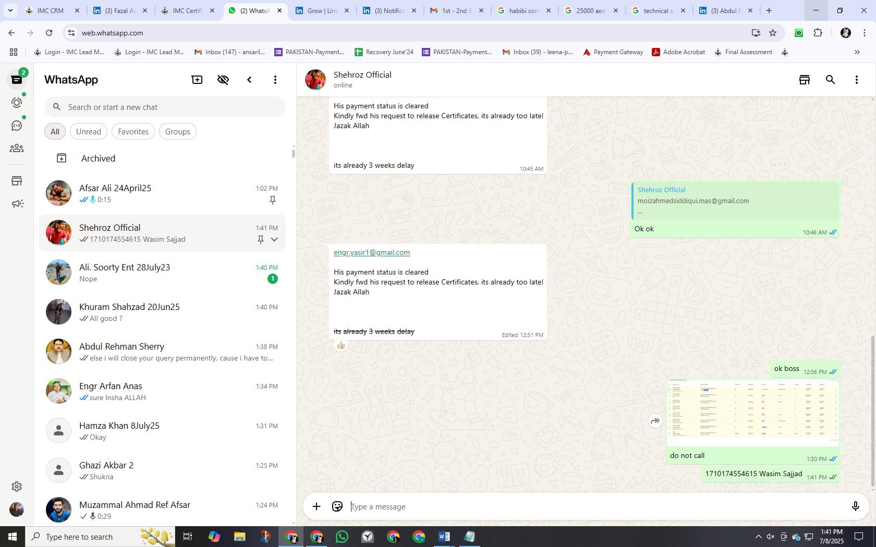Open chat with Ali. Soorty Ent 28July23
Screen dimensions: 876x547
pos(162,272)
